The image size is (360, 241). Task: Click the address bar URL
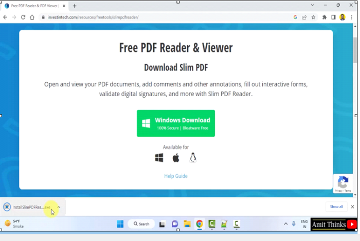[93, 17]
